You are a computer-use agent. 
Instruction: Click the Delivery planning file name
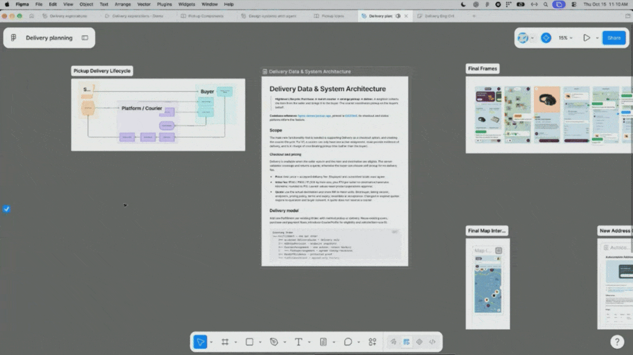(49, 38)
